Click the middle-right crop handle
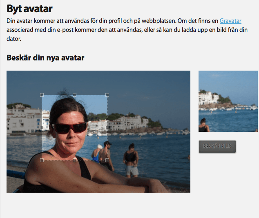259x218 pixels. [x=107, y=127]
